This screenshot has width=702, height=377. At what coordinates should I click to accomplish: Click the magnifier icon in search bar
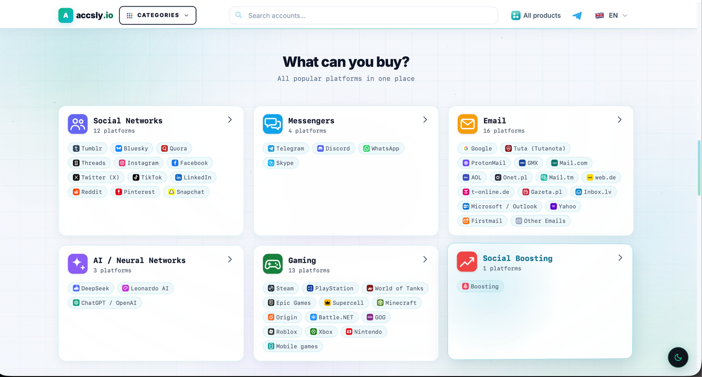pos(239,16)
